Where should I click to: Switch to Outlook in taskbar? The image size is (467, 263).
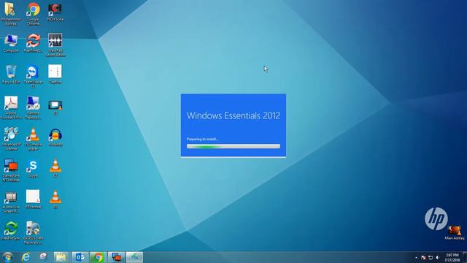tap(80, 257)
